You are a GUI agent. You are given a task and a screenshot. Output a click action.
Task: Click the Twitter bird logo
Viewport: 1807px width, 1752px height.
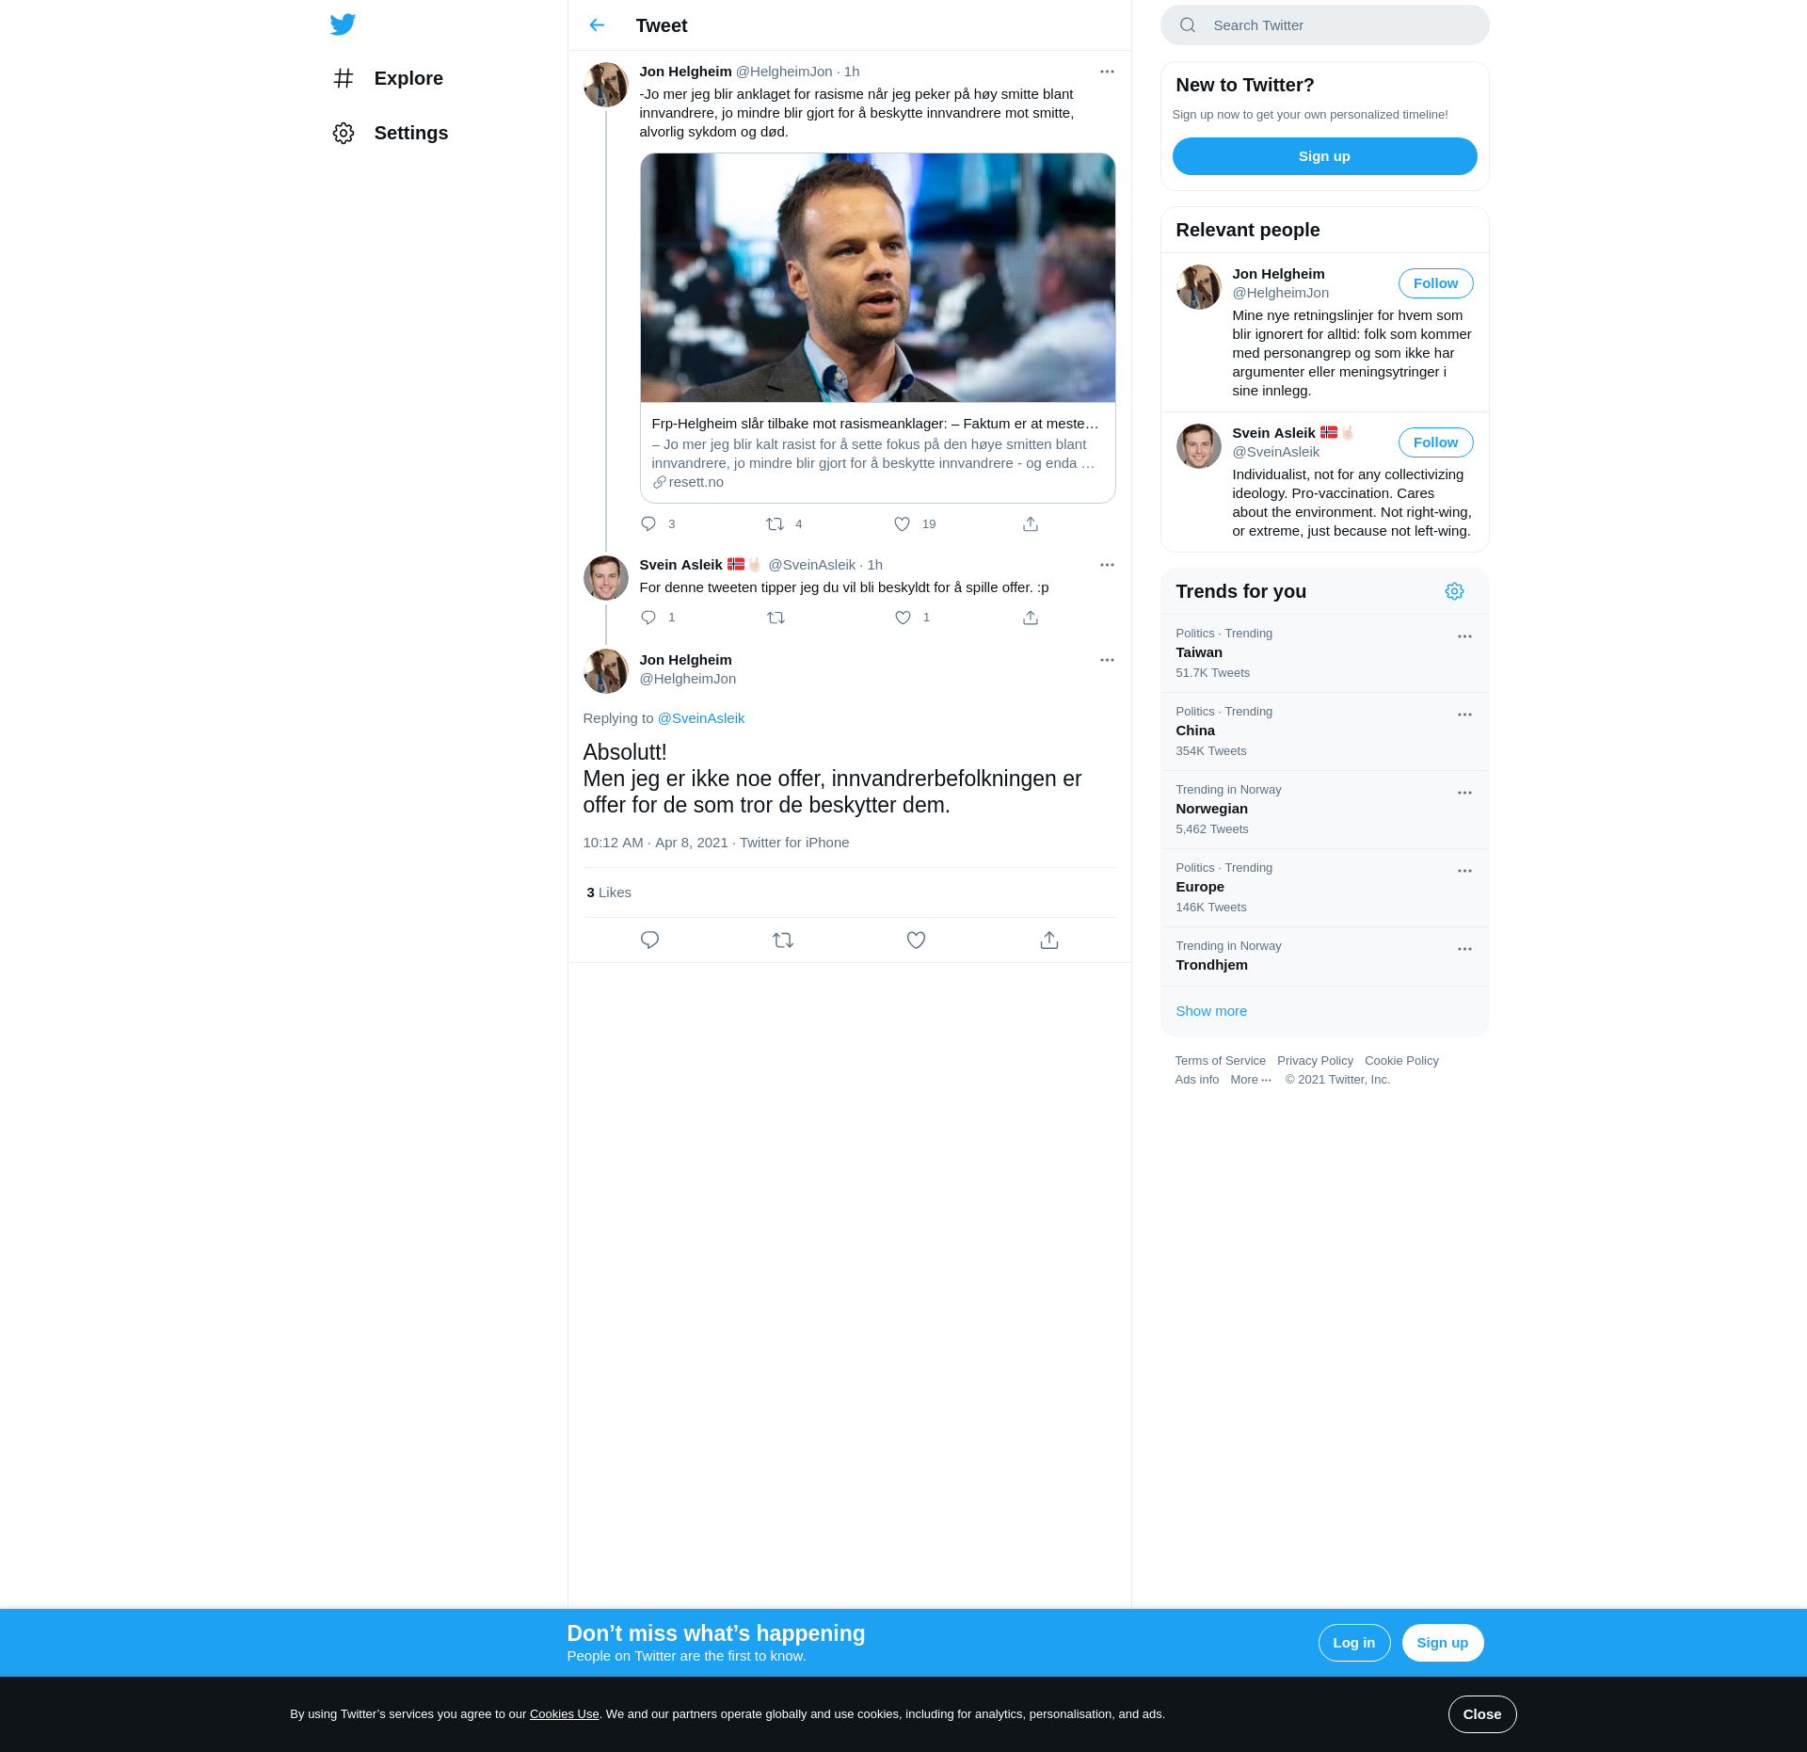point(343,24)
